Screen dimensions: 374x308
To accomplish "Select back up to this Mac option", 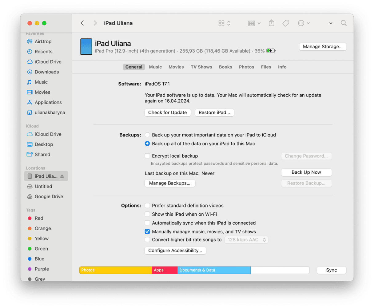I will click(x=147, y=144).
